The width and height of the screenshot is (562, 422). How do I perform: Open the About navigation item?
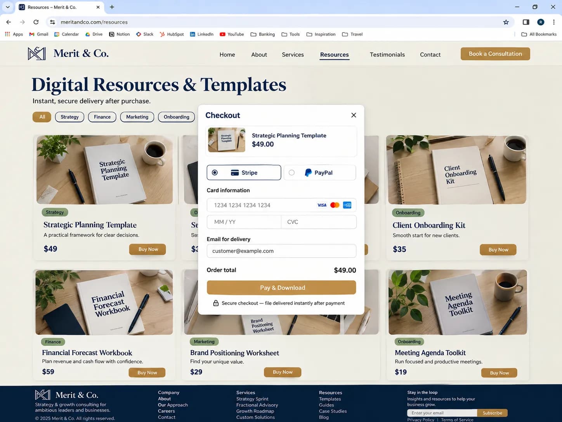tap(259, 54)
